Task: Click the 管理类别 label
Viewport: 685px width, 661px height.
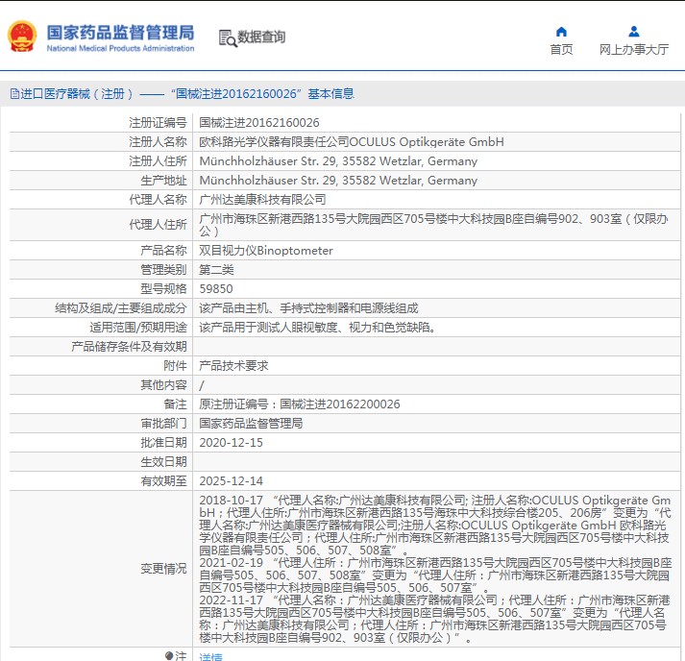Action: 163,270
